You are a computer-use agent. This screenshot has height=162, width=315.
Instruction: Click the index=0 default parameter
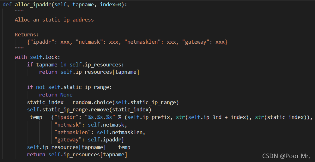coord(111,5)
